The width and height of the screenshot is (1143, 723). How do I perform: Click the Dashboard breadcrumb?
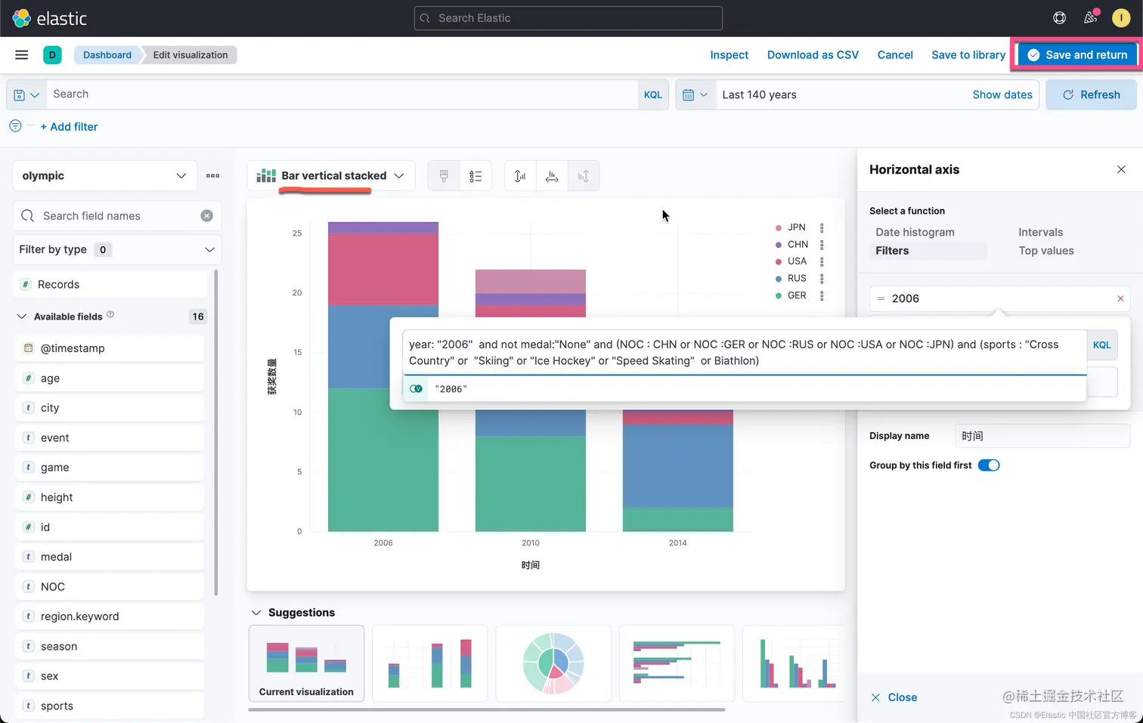pos(107,54)
